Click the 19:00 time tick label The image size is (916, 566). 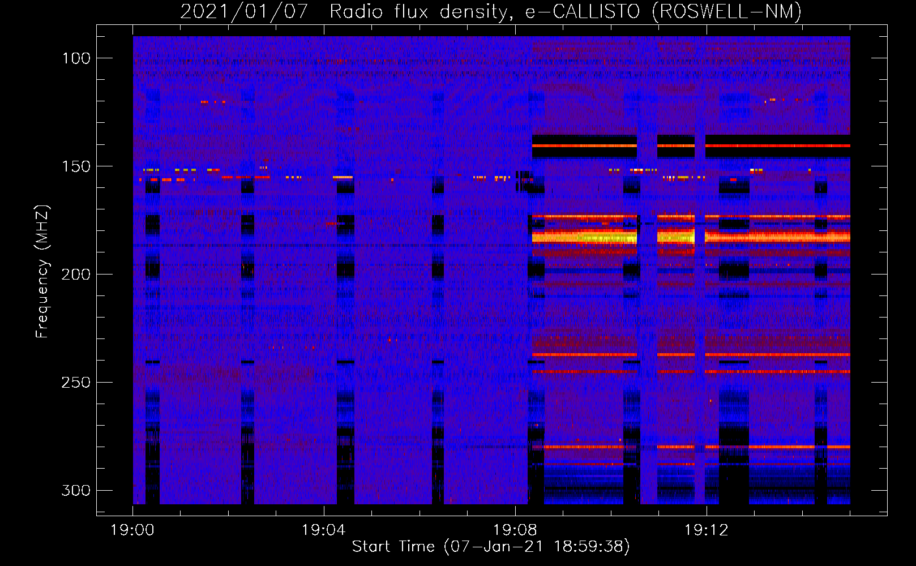click(132, 530)
